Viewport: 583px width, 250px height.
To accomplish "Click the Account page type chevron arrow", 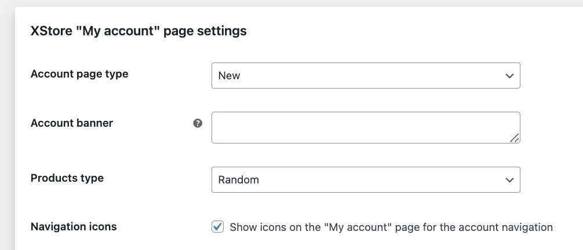I will 509,76.
